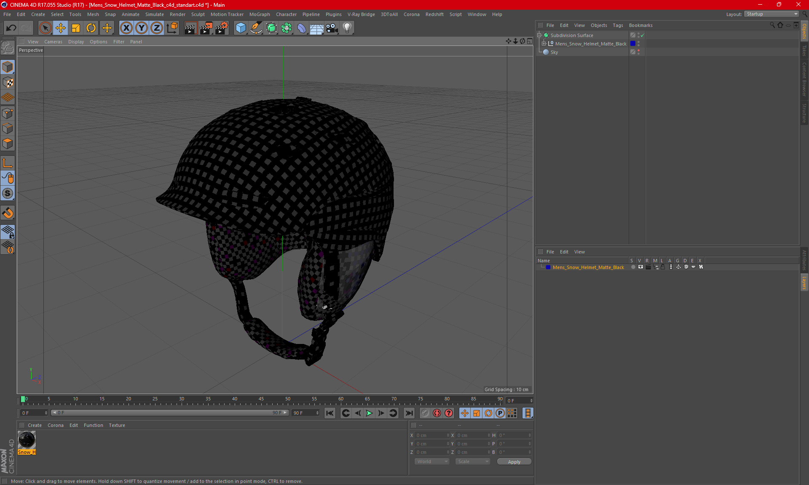Toggle layer visibility in viewport

(640, 267)
